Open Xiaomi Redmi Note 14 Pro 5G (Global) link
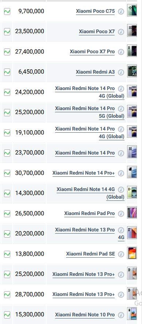 [90, 112]
